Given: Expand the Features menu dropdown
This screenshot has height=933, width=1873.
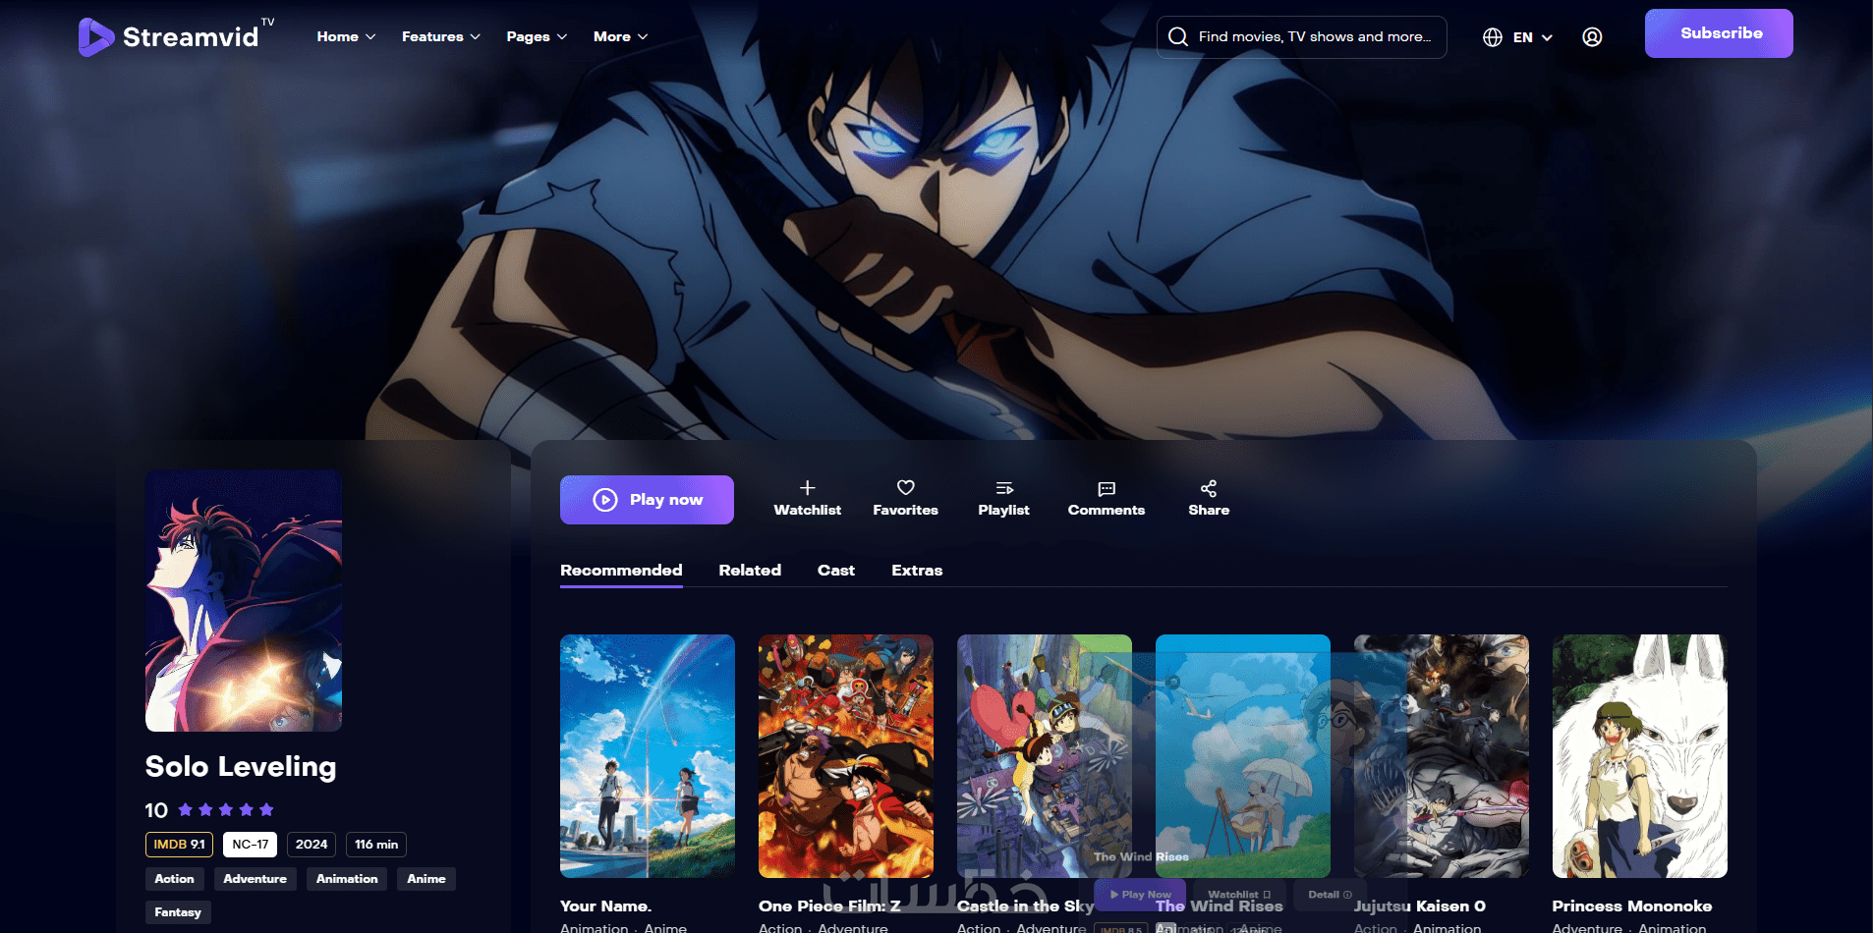Looking at the screenshot, I should [x=440, y=37].
